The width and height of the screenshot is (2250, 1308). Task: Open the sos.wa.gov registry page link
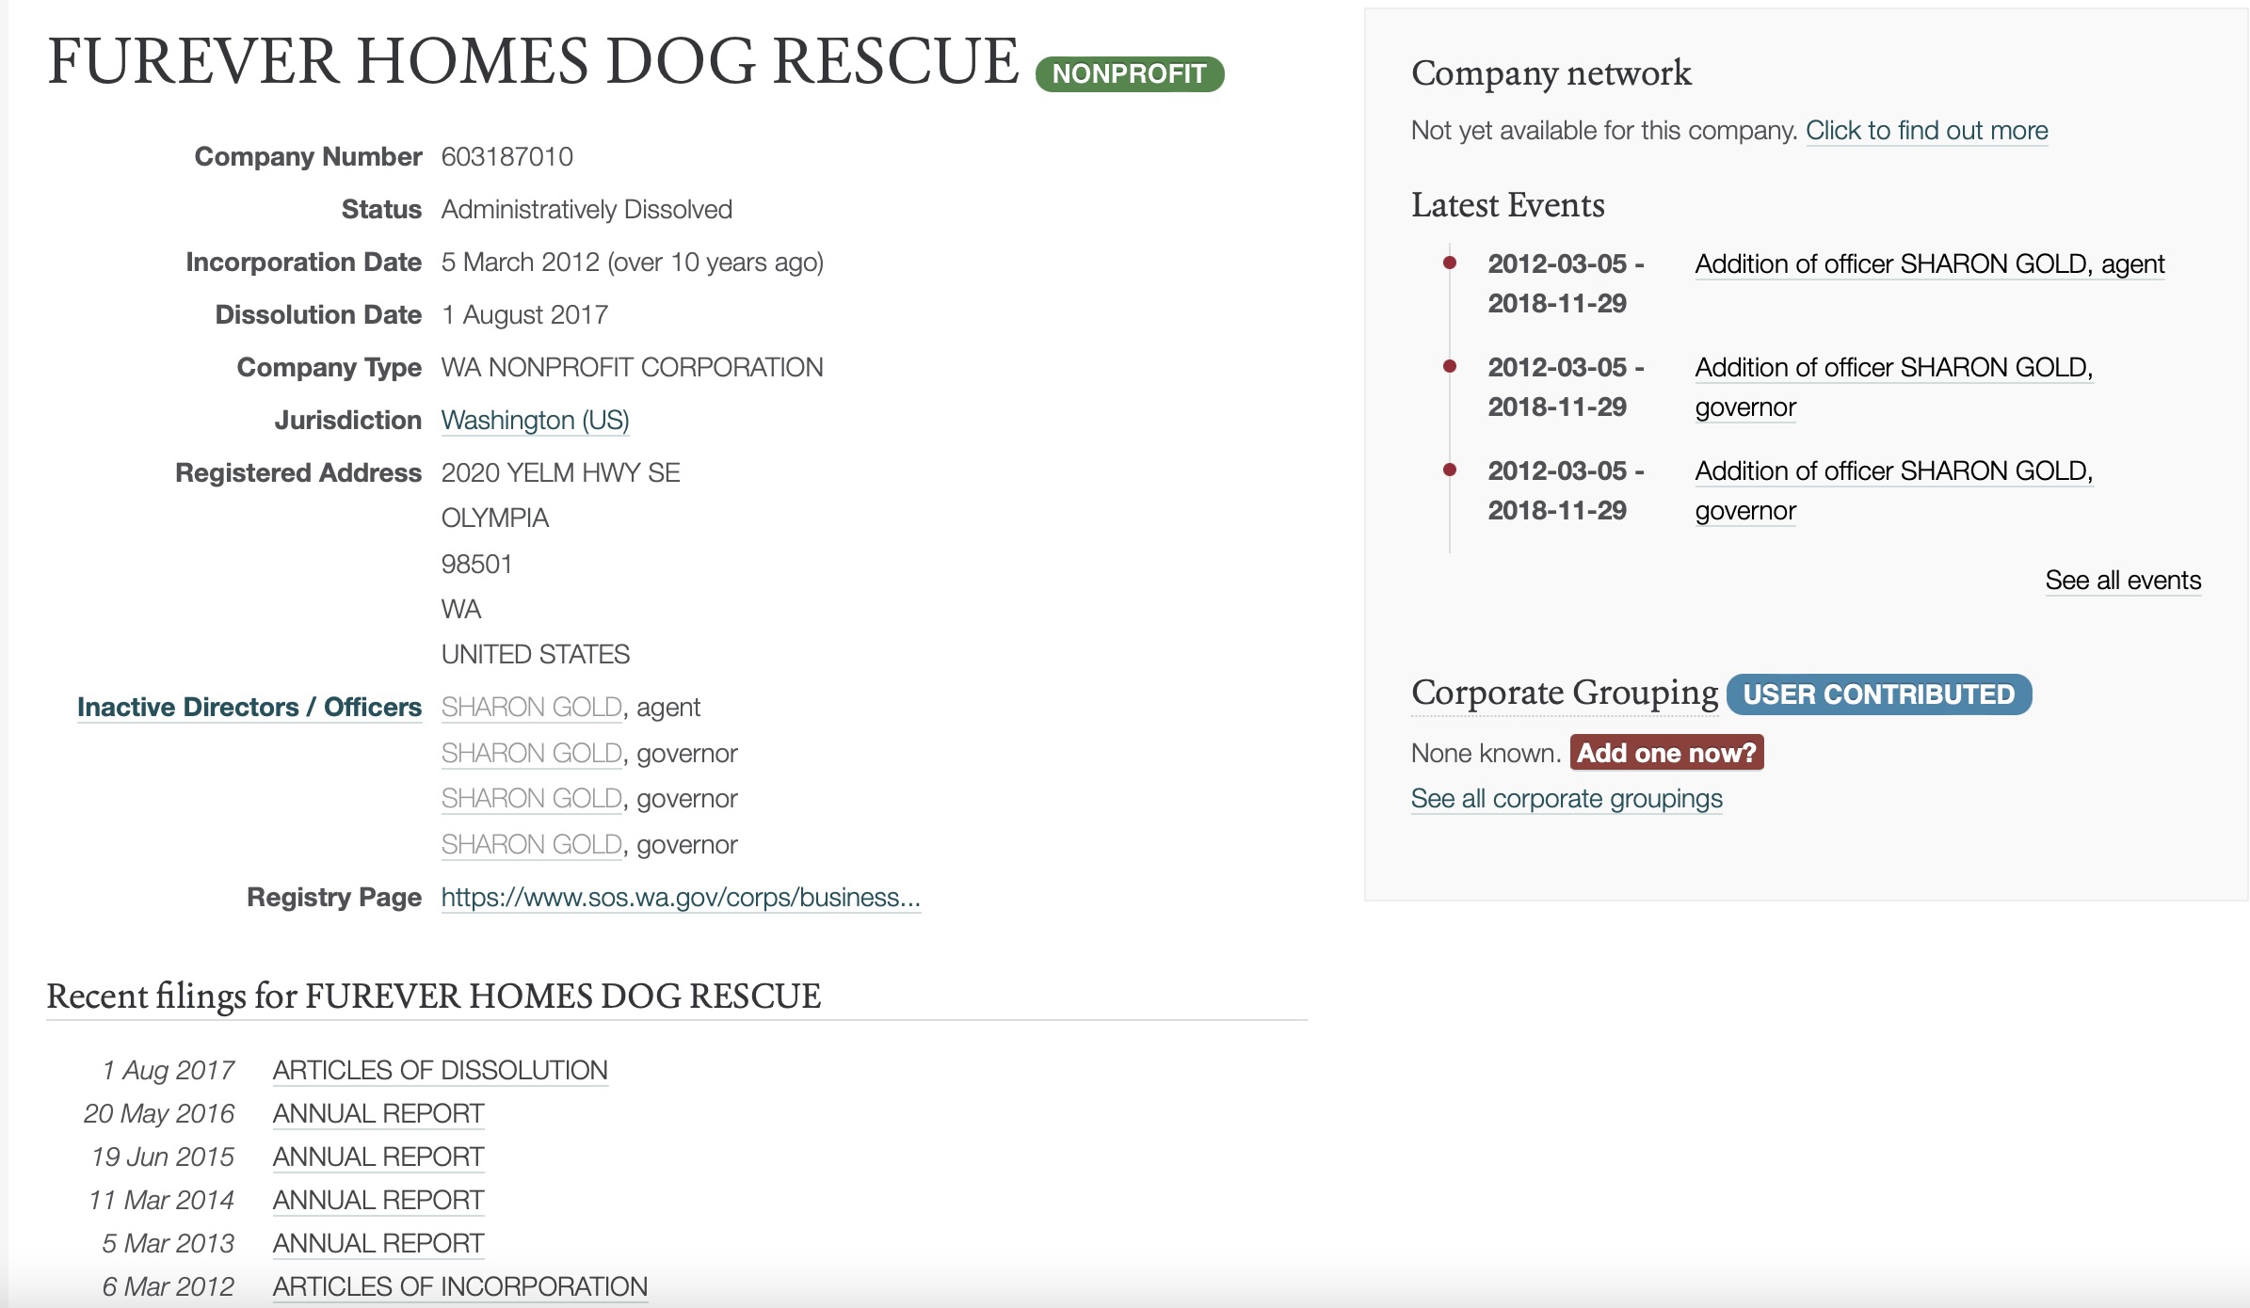[x=681, y=897]
